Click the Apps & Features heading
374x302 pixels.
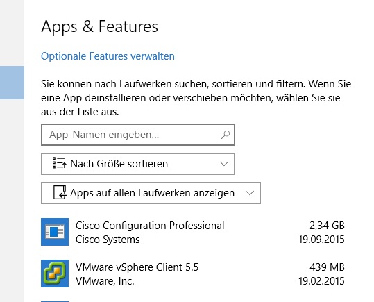[99, 26]
